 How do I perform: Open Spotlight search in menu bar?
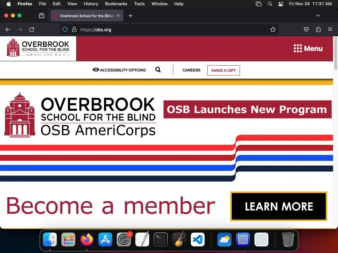[270, 4]
